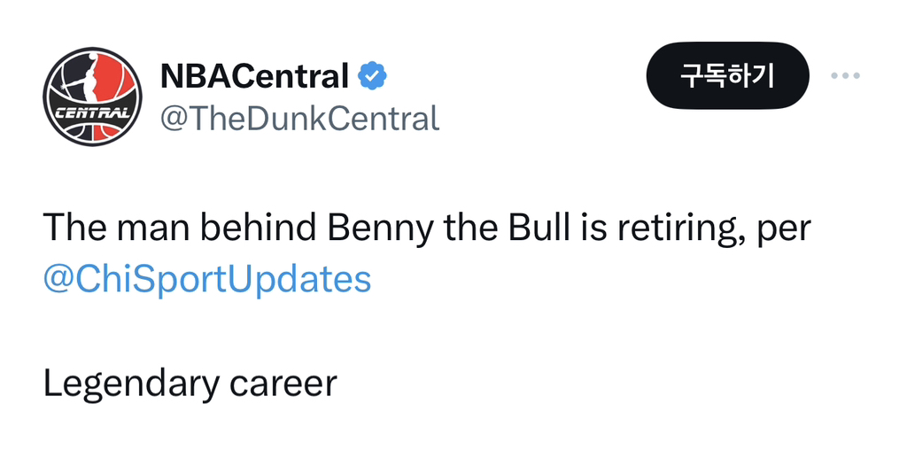907x457 pixels.
Task: Click the blue verified checkmark badge
Action: click(x=372, y=76)
